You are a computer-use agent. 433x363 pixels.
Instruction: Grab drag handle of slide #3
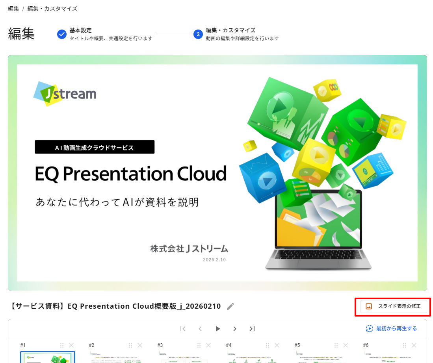click(x=199, y=345)
